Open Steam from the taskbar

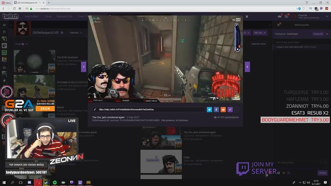coord(46,182)
